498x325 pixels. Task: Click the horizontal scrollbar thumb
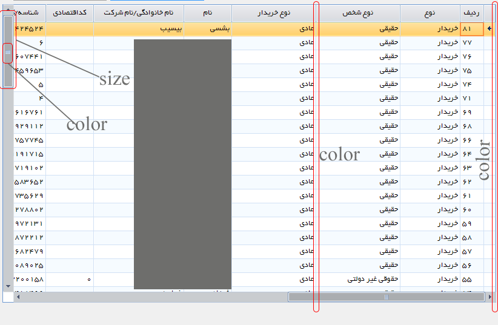pos(386,297)
